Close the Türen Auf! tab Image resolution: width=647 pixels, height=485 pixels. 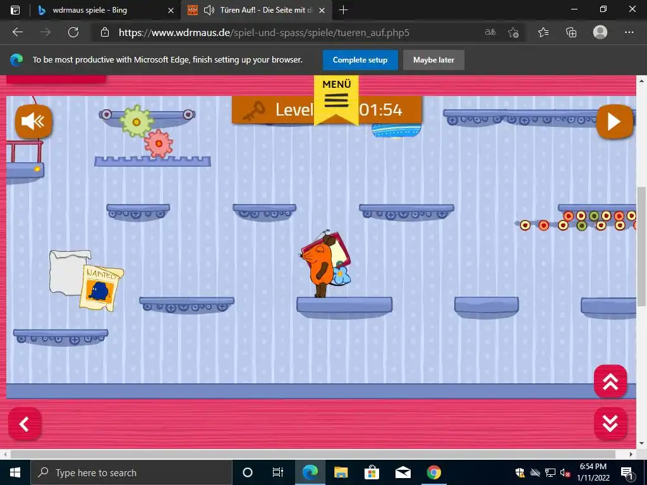[322, 10]
